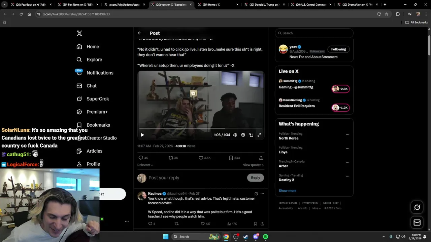Share the main post
Viewport: 431px width, 242px height.
coord(261,158)
